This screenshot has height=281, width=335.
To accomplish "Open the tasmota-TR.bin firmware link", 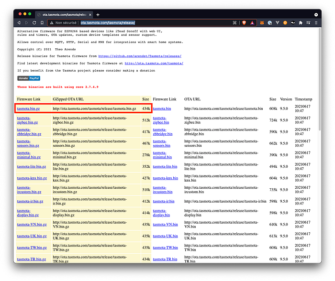I will coord(165,259).
